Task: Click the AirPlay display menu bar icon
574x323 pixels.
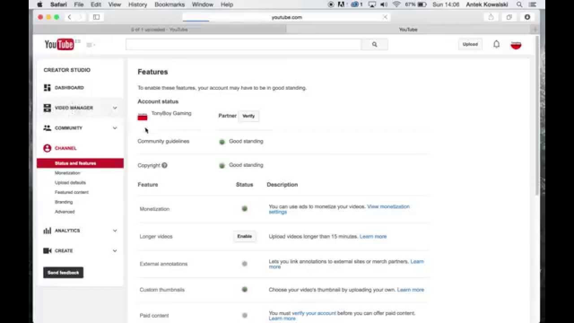Action: coord(372,4)
